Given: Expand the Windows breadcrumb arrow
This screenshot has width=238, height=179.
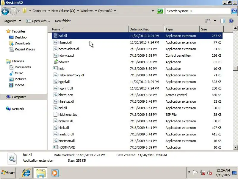Looking at the screenshot, I should [96, 11].
